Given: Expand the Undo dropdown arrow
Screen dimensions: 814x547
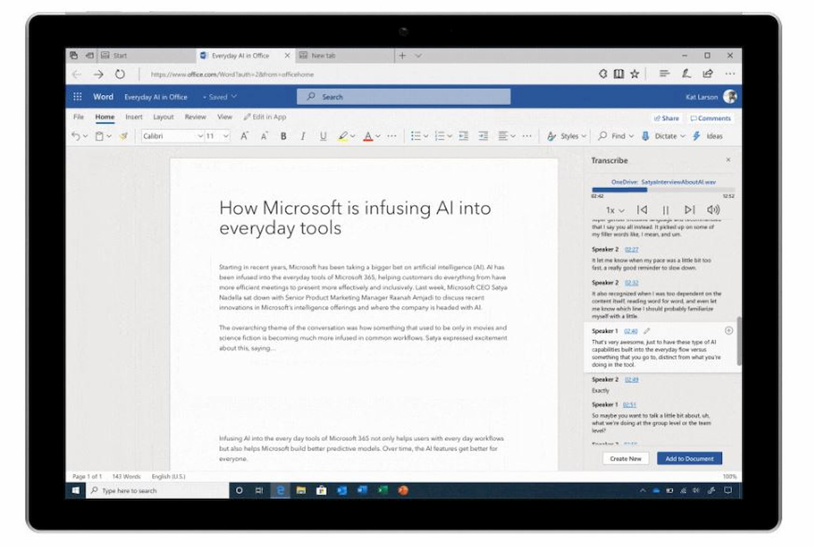Looking at the screenshot, I should (85, 136).
